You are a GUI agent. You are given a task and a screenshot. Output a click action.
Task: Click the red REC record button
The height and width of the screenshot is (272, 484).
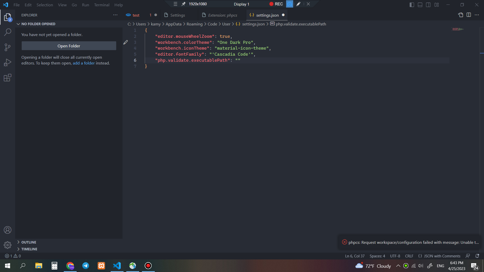[276, 4]
